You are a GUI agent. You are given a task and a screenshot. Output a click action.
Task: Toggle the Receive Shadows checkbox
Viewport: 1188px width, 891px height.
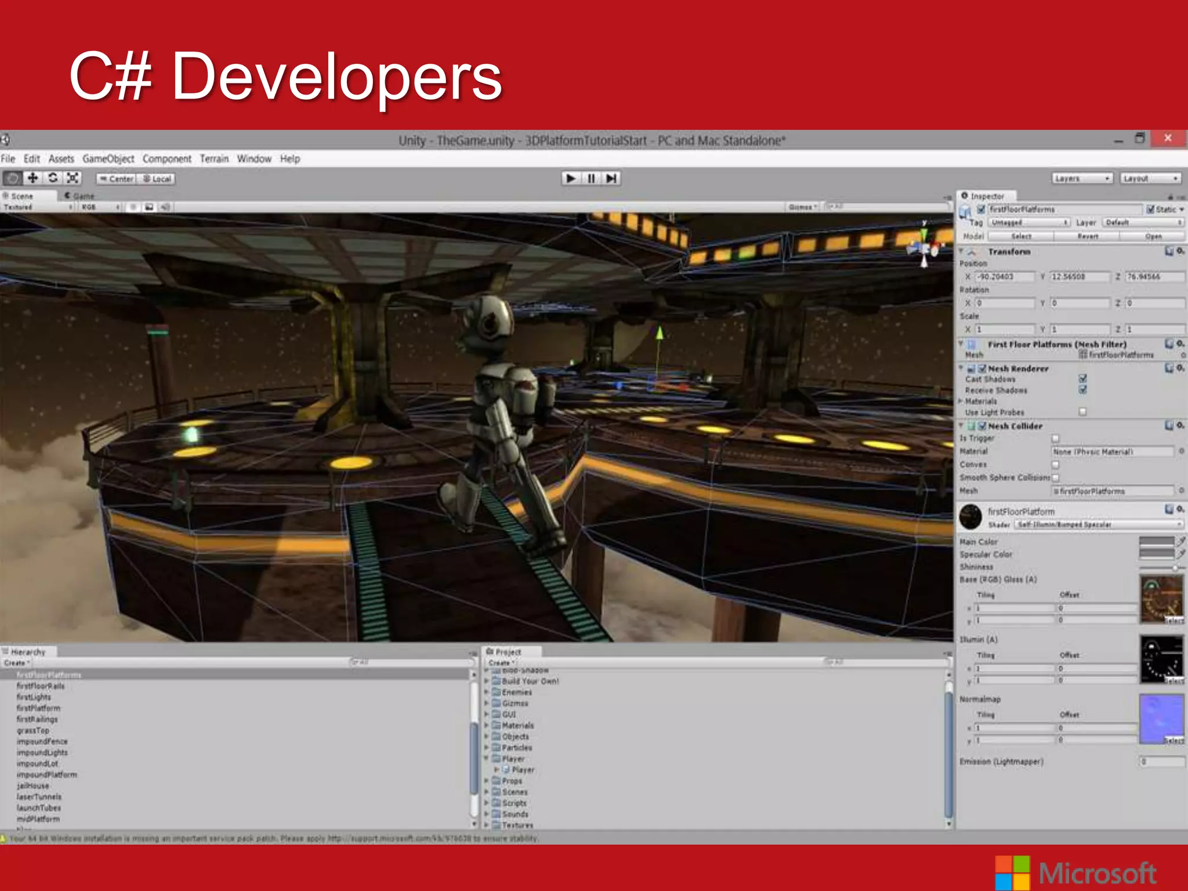point(1082,389)
